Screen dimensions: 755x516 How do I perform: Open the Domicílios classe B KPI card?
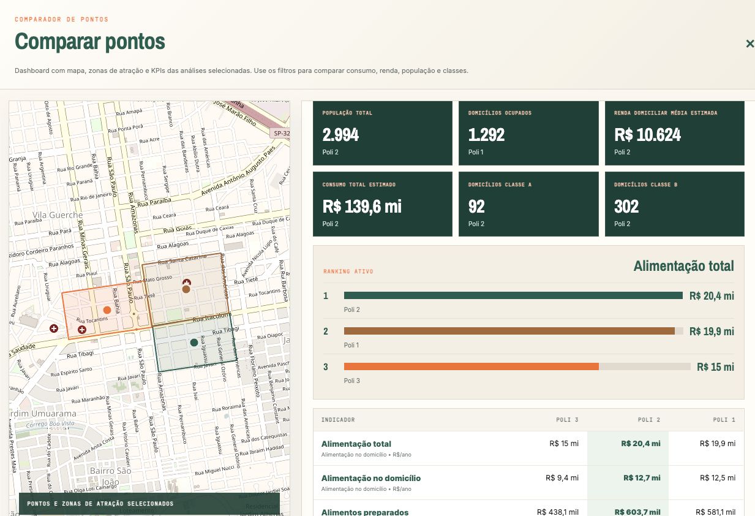[675, 204]
